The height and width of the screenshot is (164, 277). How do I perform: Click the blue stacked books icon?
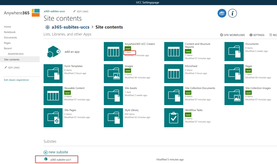222,13
